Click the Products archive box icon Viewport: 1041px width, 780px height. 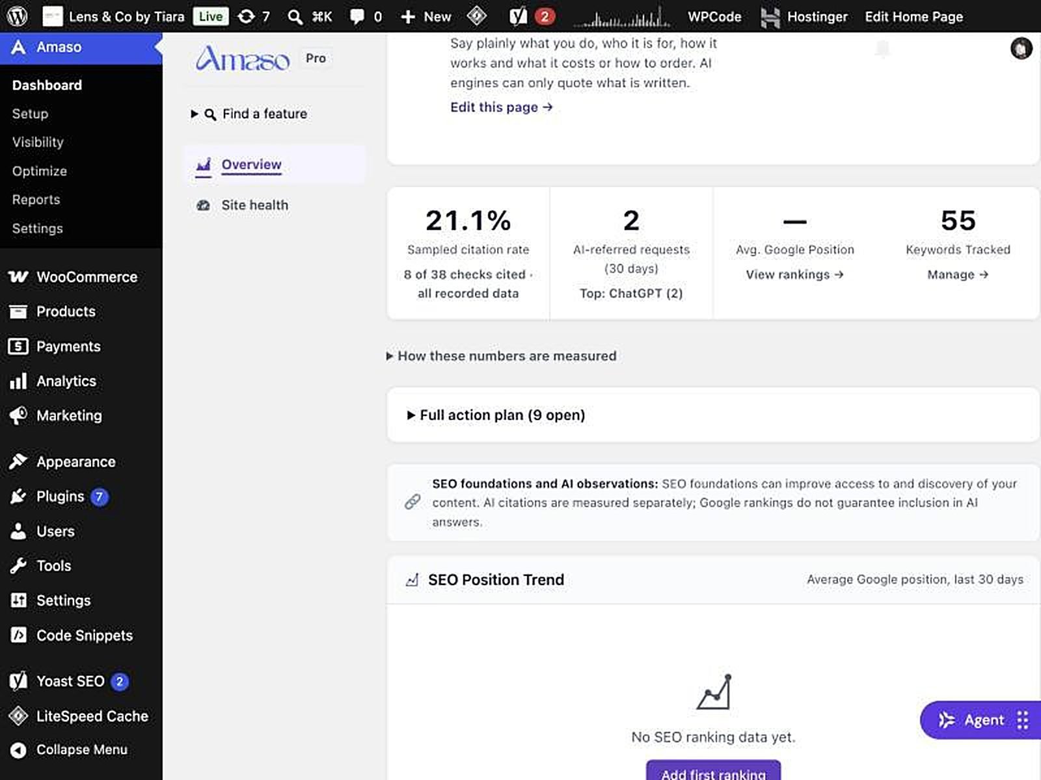18,311
